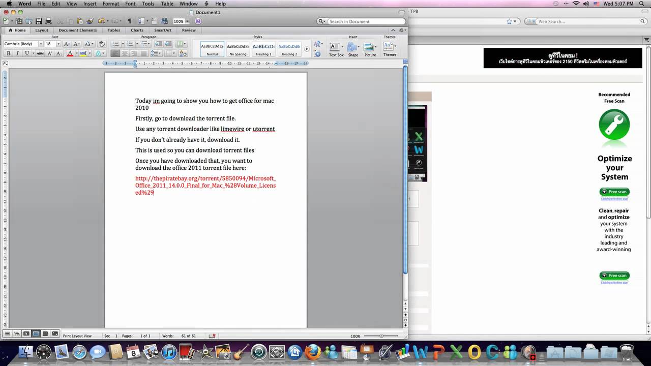
Task: Toggle Underline formatting
Action: 27,53
